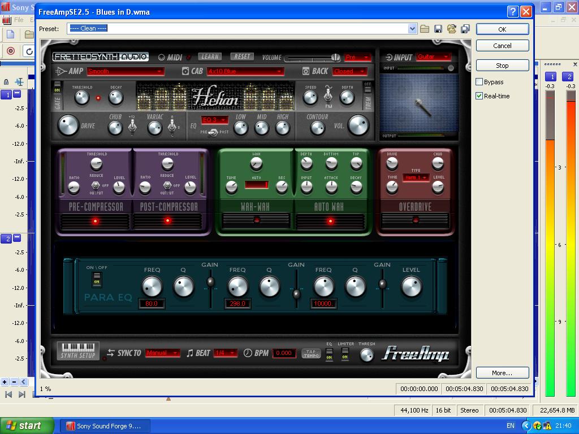Toggle the Limiter ON switch
The height and width of the screenshot is (434, 579).
click(345, 354)
